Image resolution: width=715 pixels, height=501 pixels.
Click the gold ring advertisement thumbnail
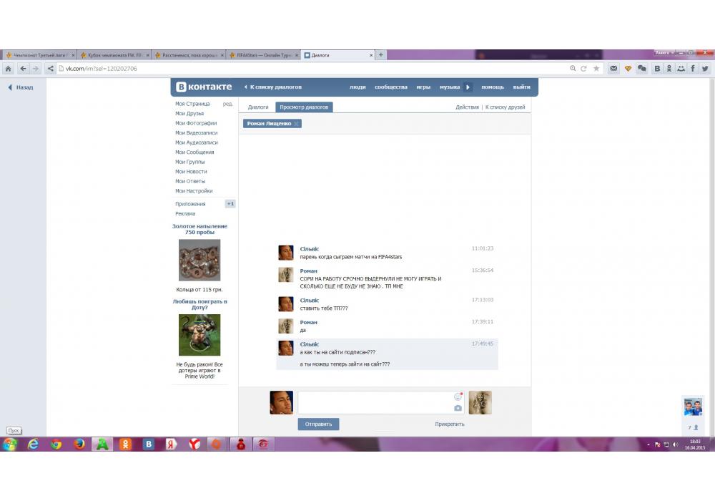tap(199, 260)
